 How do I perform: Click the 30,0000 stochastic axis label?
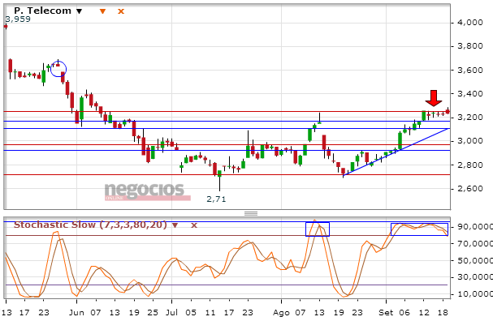click(x=475, y=277)
